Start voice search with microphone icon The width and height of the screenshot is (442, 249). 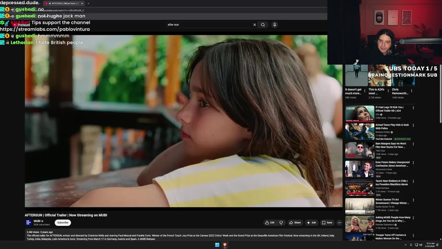click(275, 25)
